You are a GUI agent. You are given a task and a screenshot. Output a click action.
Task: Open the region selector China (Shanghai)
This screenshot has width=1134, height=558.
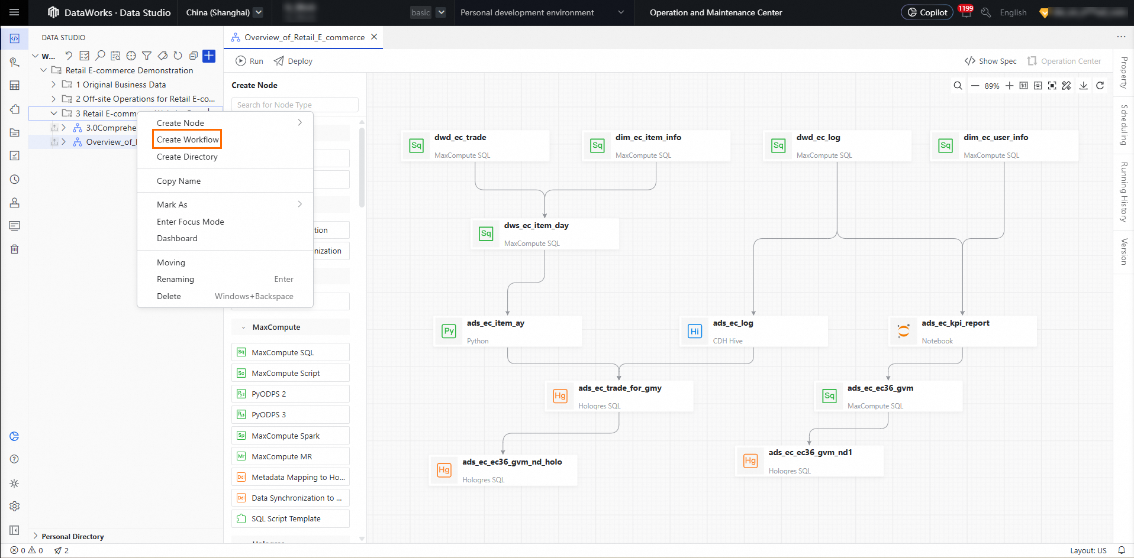coord(223,12)
